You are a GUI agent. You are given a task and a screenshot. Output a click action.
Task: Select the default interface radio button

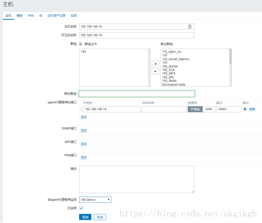245,109
